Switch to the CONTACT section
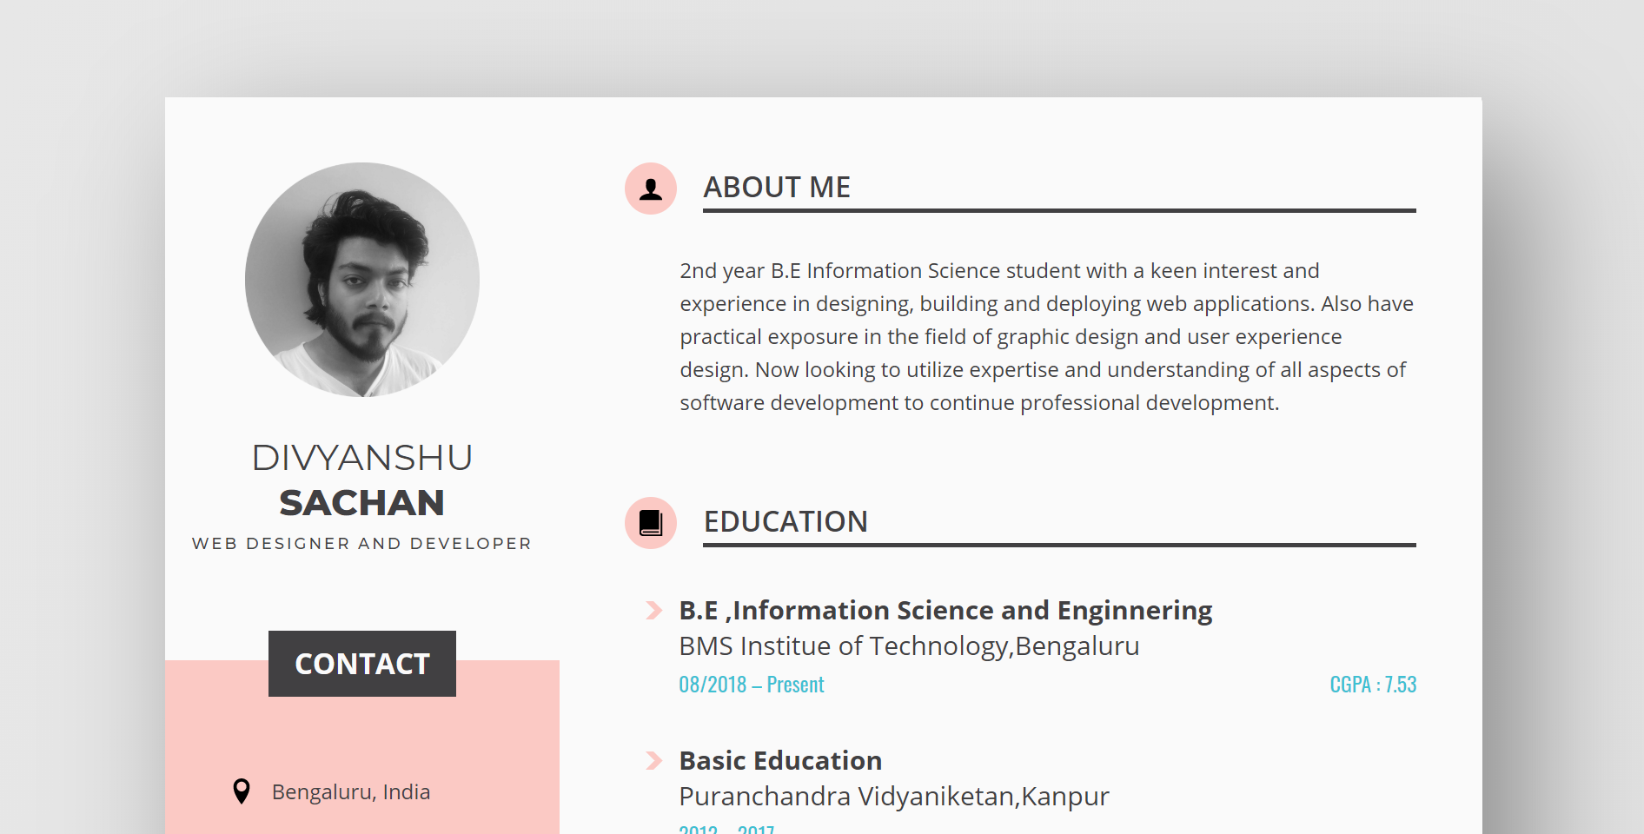This screenshot has width=1644, height=834. pos(361,664)
